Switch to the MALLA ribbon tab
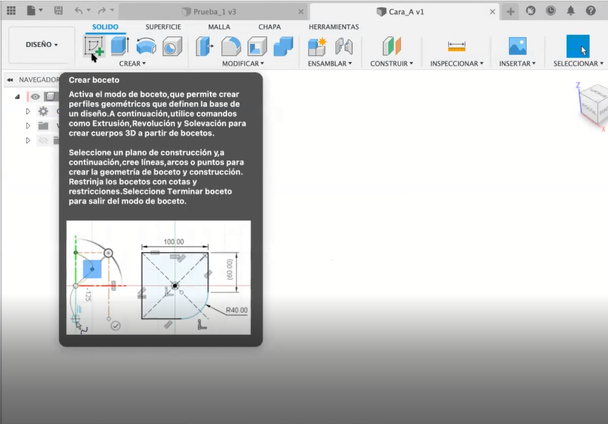 pos(219,27)
